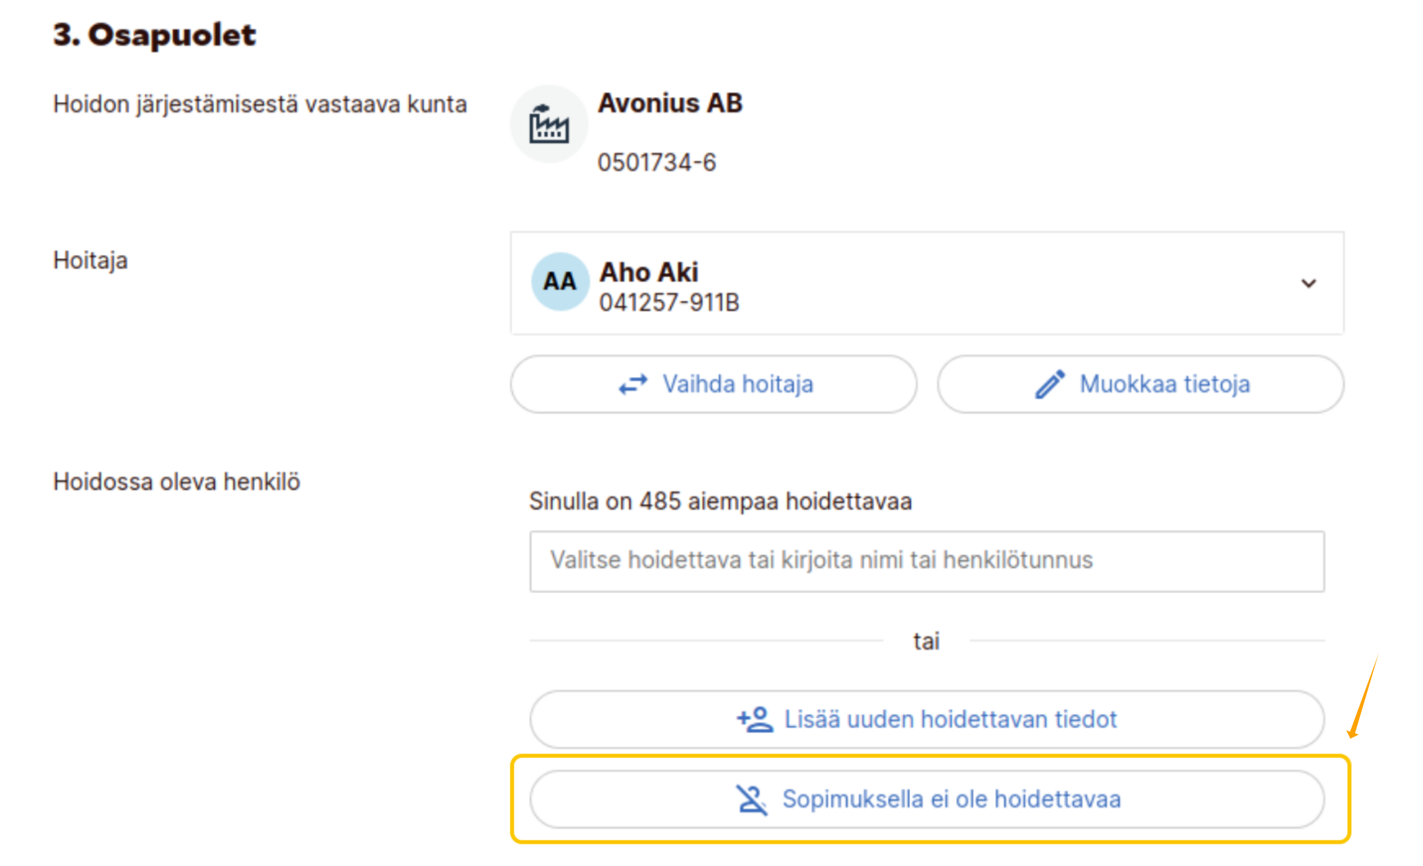
Task: Open the Aho Aki caregiver selector
Action: pos(922,284)
